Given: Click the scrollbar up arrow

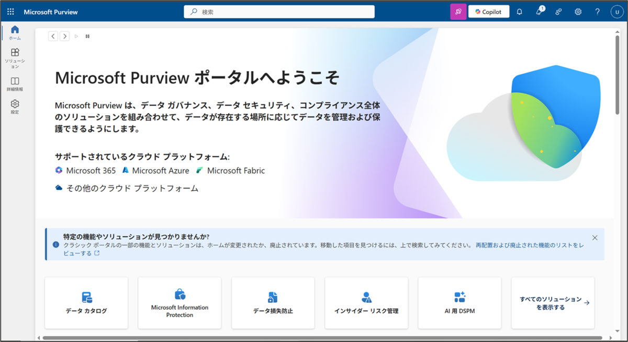Looking at the screenshot, I should pos(618,31).
